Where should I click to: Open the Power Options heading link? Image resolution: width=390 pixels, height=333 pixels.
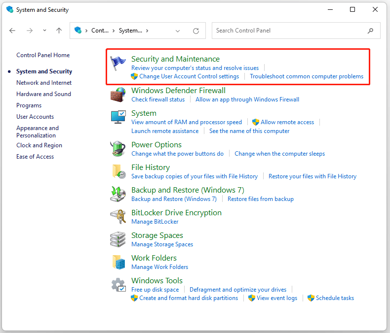pyautogui.click(x=156, y=145)
